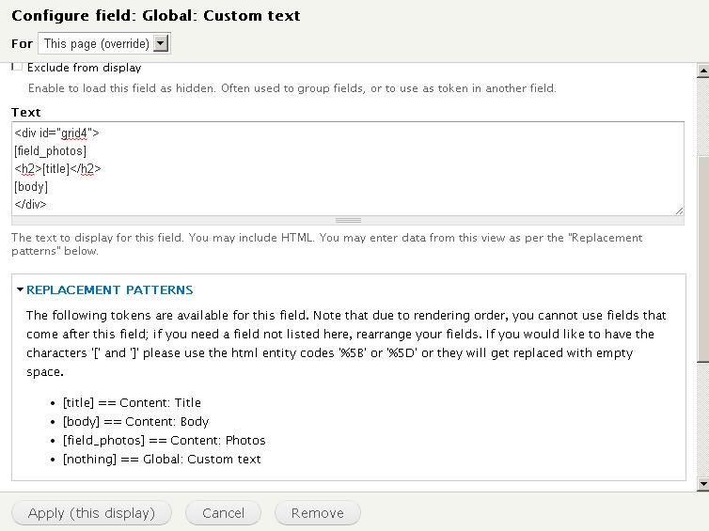Viewport: 709px width, 531px height.
Task: Remove this custom text field
Action: (x=318, y=513)
